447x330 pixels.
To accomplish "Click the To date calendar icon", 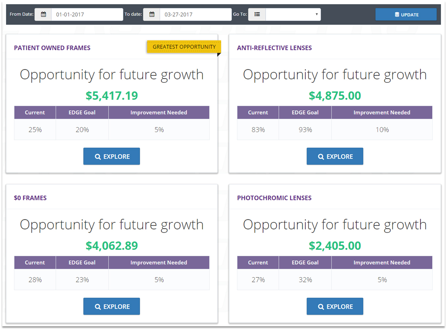I will [152, 15].
